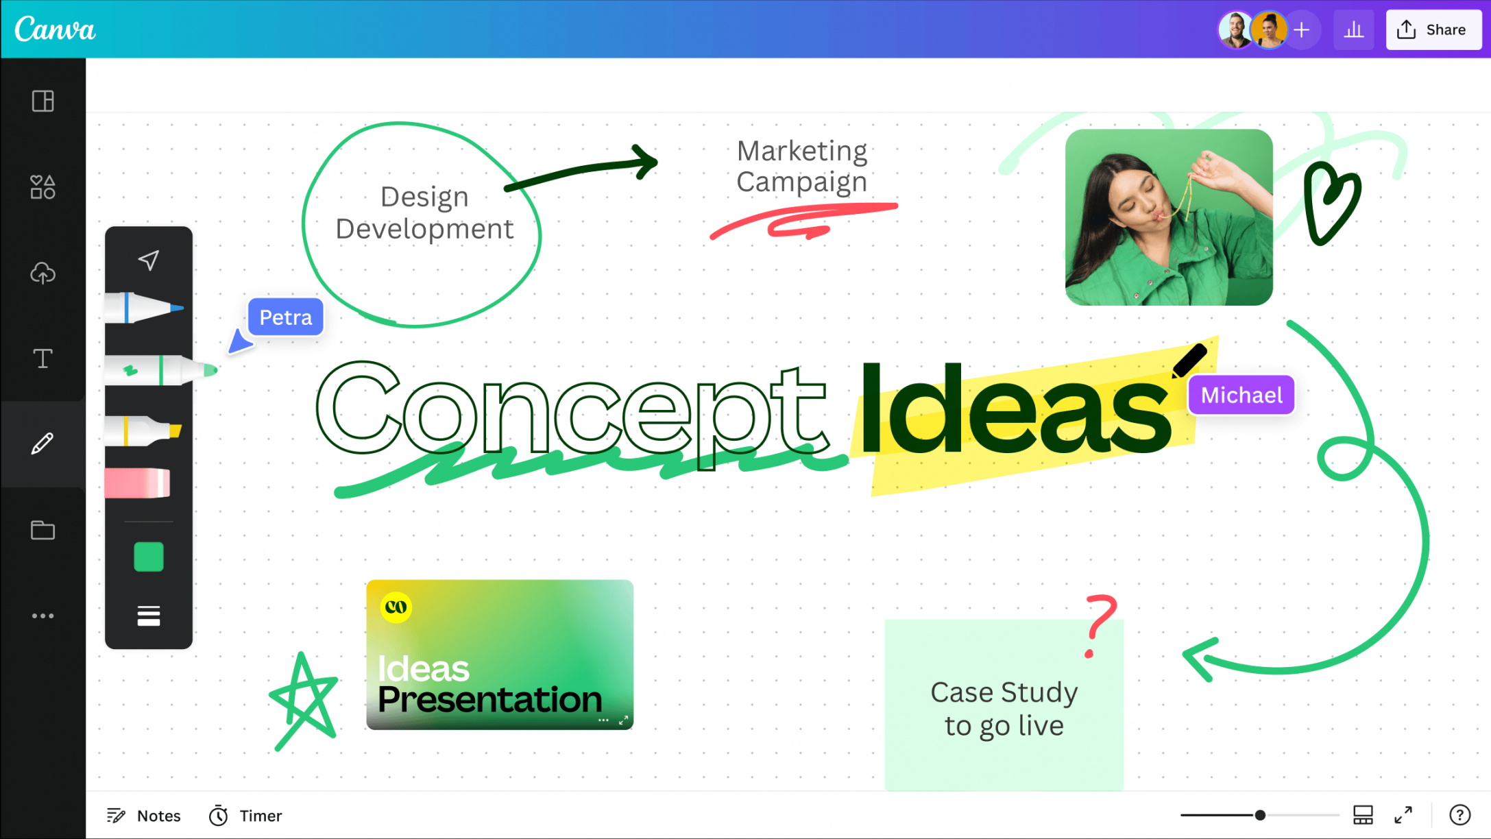Click the Elements/Shapes icon
Screen dimensions: 1491x839
pyautogui.click(x=43, y=186)
